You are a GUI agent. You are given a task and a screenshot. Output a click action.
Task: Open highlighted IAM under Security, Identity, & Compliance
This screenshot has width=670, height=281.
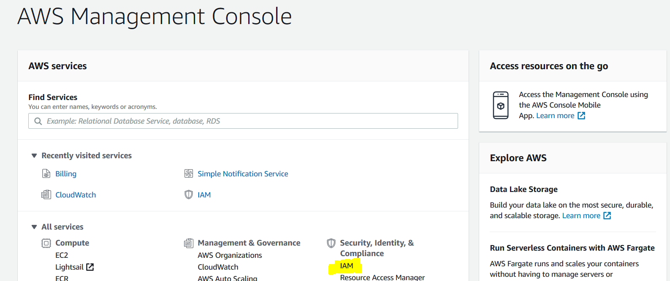(x=347, y=266)
